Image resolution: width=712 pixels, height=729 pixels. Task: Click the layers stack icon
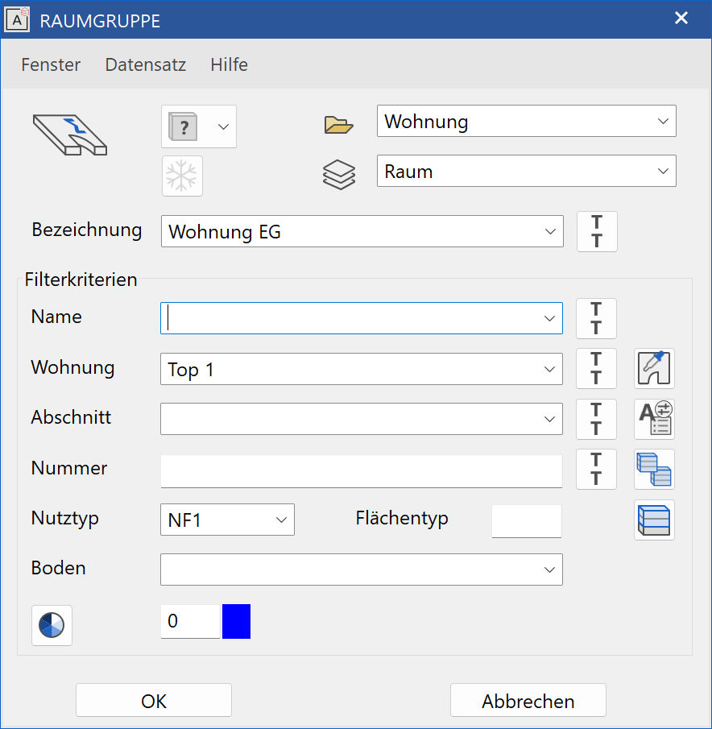click(339, 174)
